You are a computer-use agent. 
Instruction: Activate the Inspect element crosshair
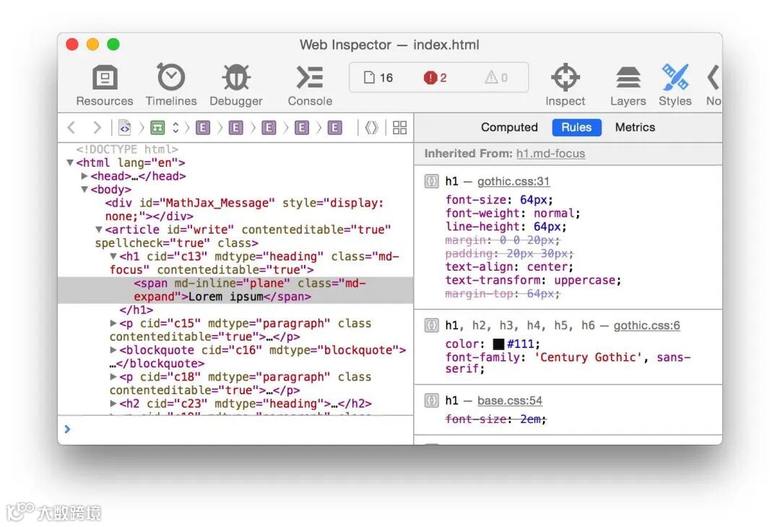(565, 85)
